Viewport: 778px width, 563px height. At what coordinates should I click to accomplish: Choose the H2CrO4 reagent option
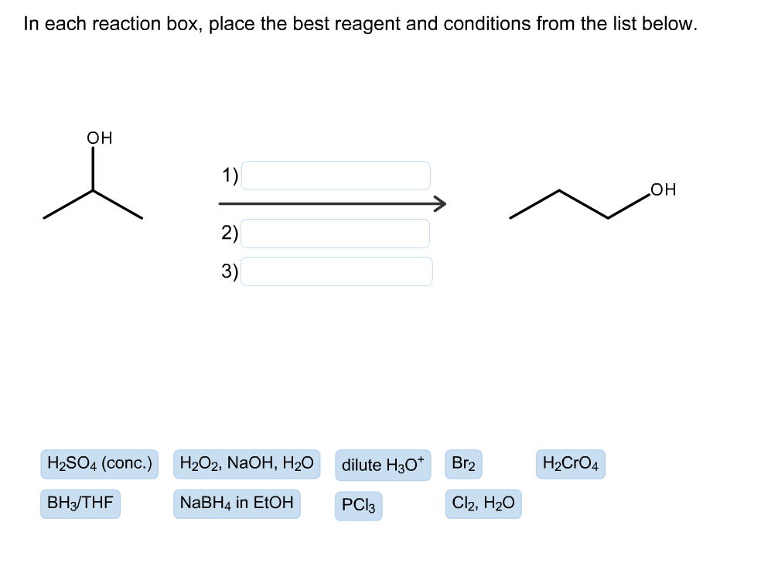click(x=571, y=463)
